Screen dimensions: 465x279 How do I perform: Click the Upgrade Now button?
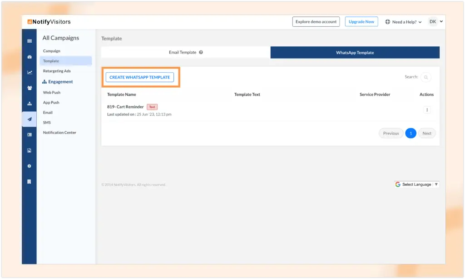(361, 22)
